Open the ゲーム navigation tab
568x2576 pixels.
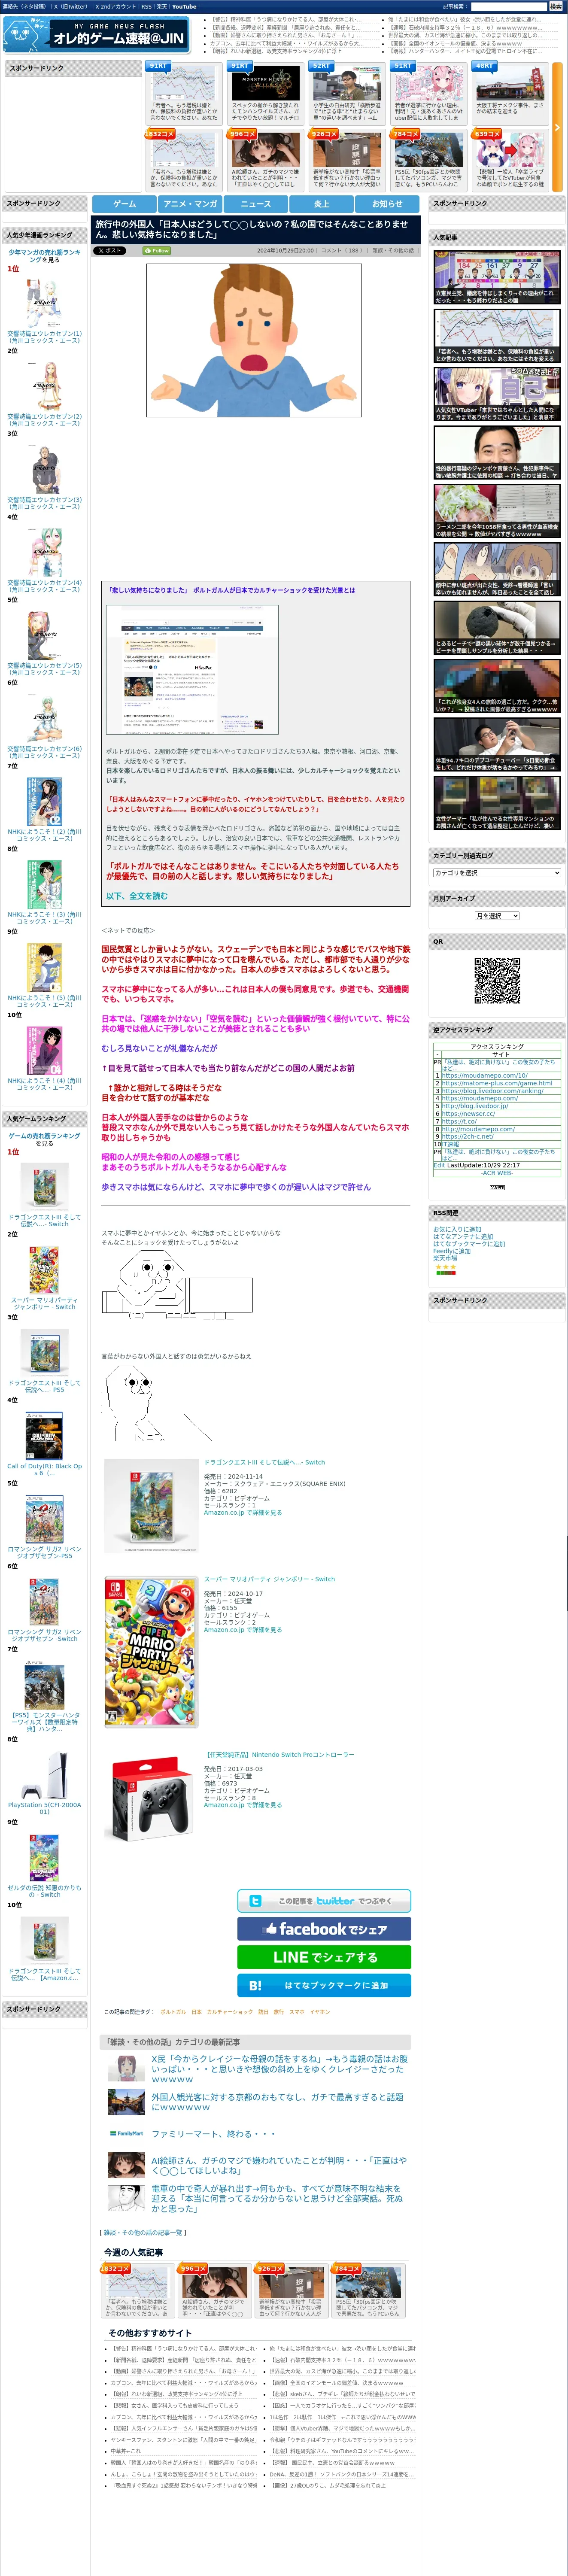pyautogui.click(x=124, y=204)
